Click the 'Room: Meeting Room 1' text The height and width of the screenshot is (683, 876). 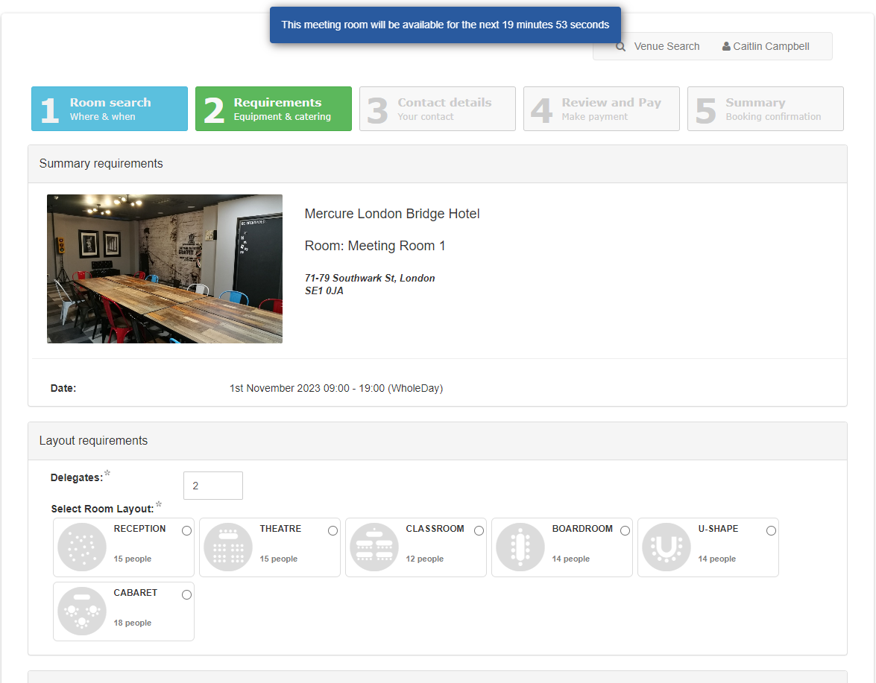coord(375,246)
